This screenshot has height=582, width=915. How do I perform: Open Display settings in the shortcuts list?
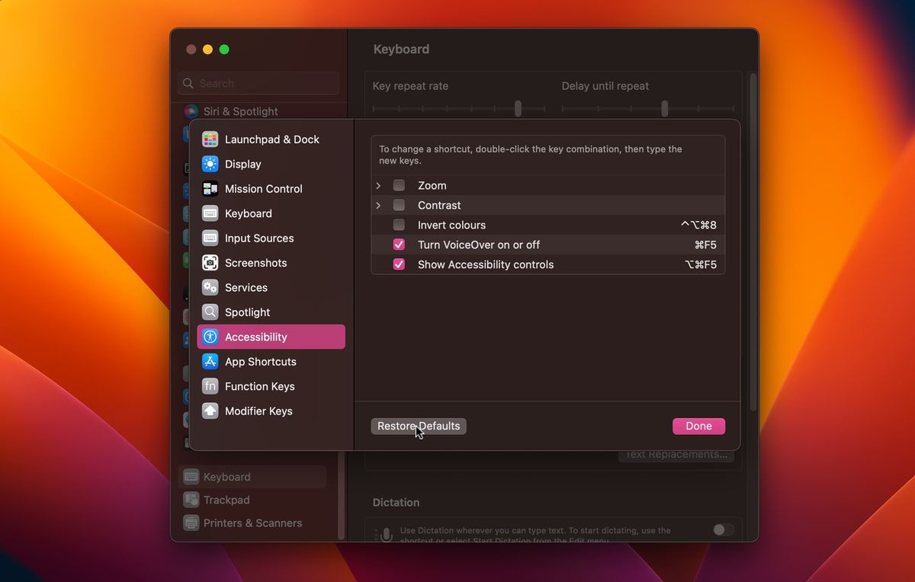click(x=243, y=164)
